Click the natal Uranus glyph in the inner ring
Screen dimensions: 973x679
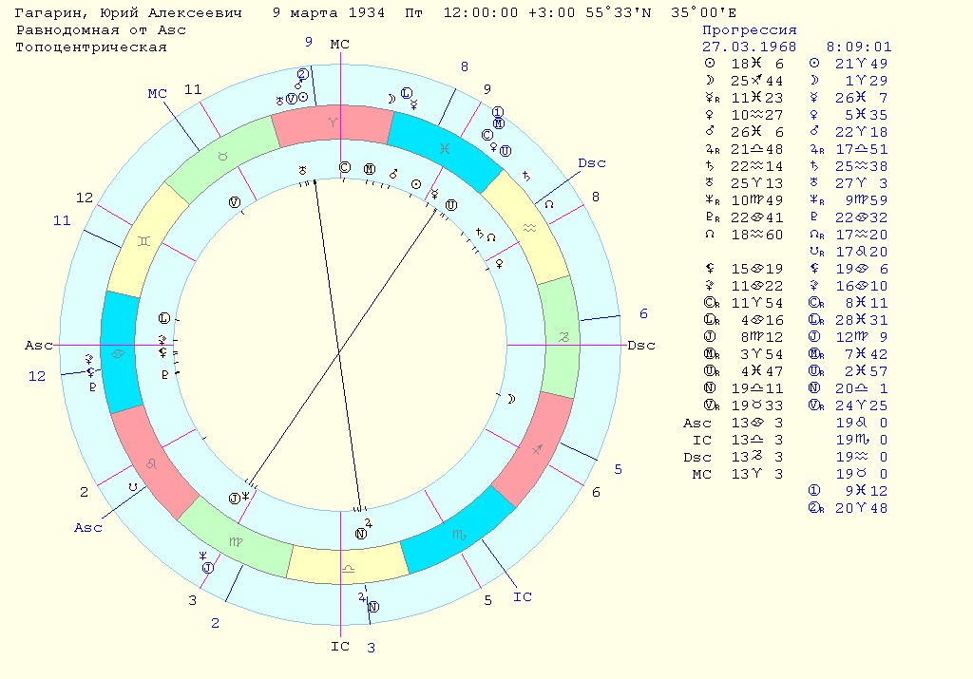coord(303,169)
